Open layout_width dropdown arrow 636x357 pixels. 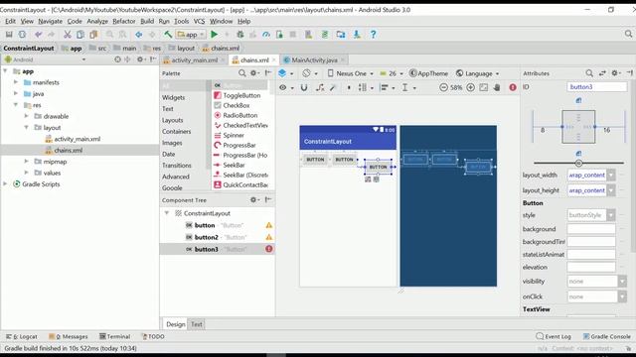click(611, 175)
